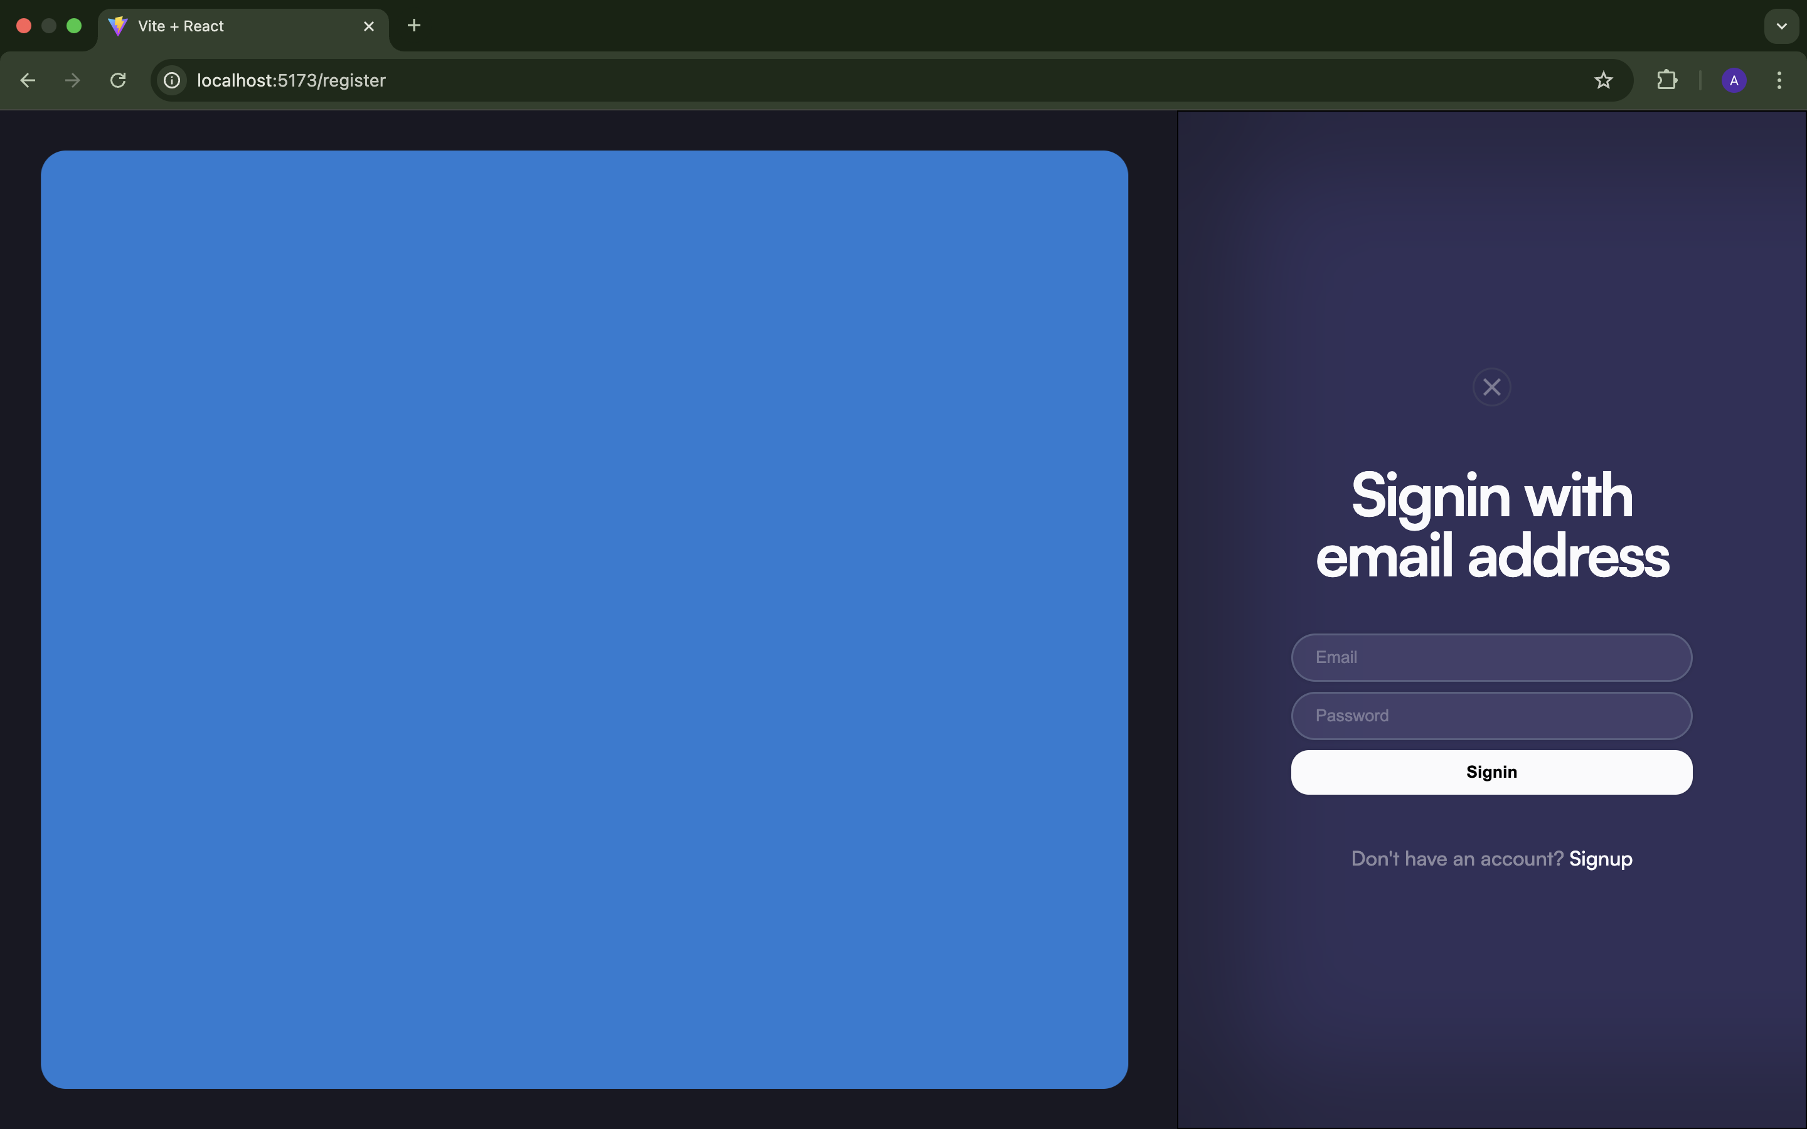View site information icon in address bar
Viewport: 1807px width, 1129px height.
point(173,81)
